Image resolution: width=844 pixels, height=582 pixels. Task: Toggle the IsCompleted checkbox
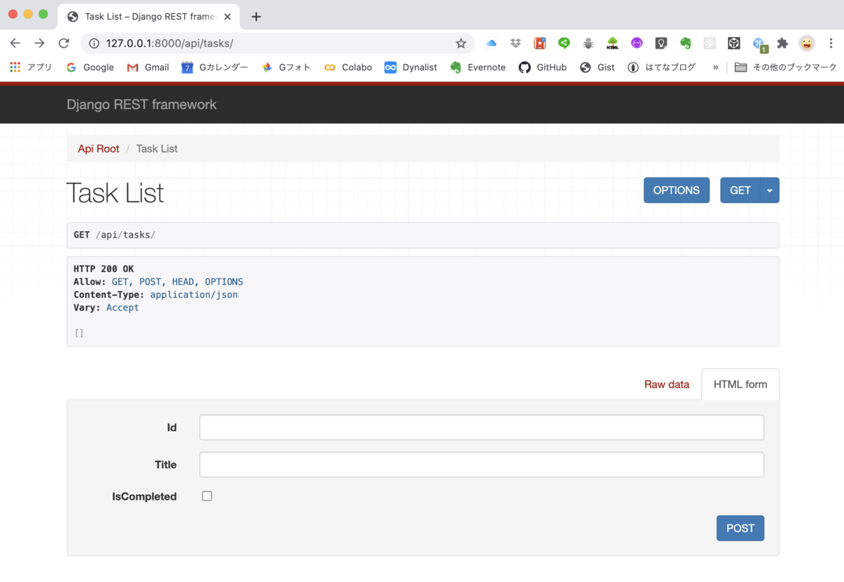coord(207,496)
